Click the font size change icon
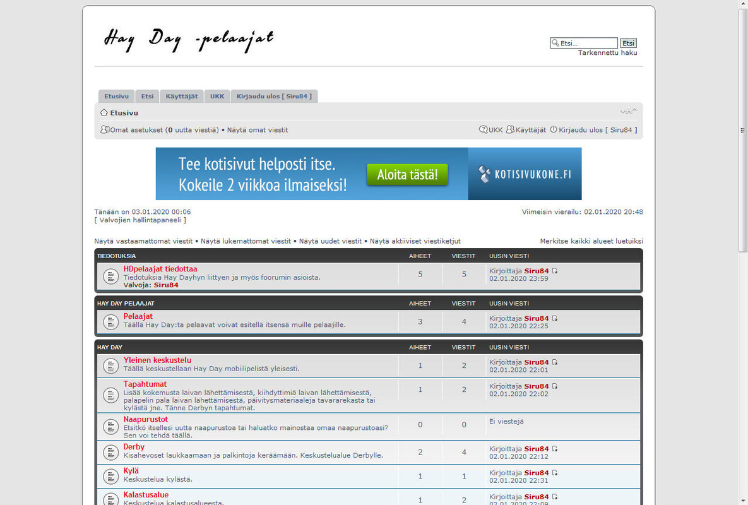The height and width of the screenshot is (505, 748). pyautogui.click(x=628, y=110)
